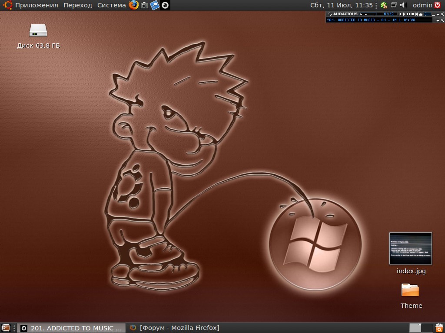Screen dimensions: 445x333
Task: Click the Audacious eject open-file button
Action: pyautogui.click(x=421, y=14)
